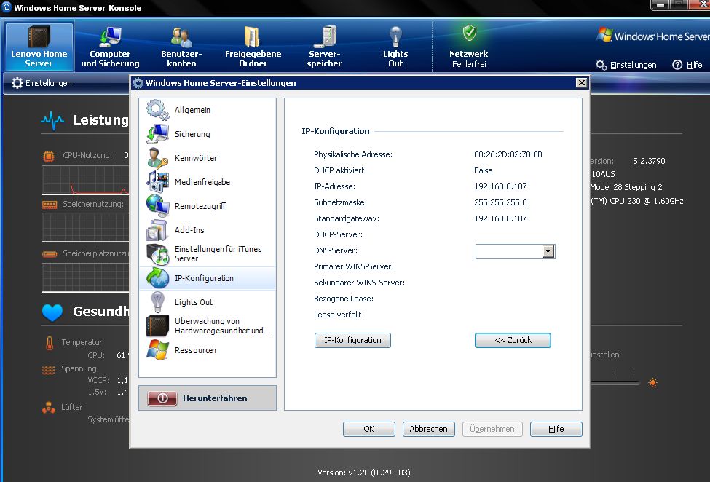Select the Kennwörter key icon

(157, 158)
